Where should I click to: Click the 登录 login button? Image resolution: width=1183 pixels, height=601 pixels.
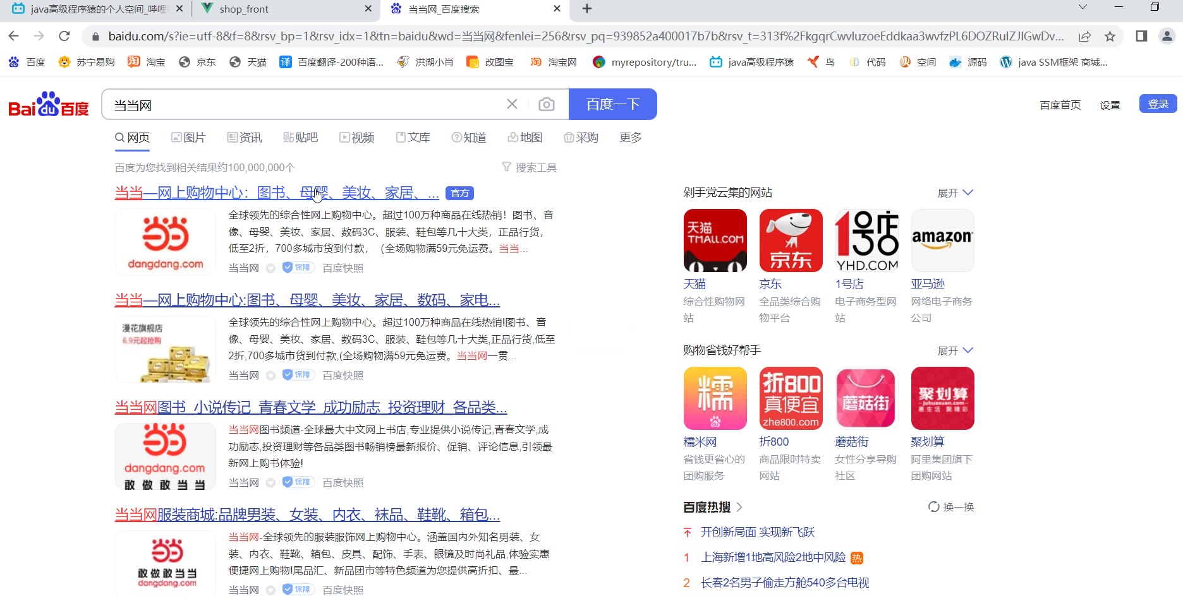(1158, 104)
